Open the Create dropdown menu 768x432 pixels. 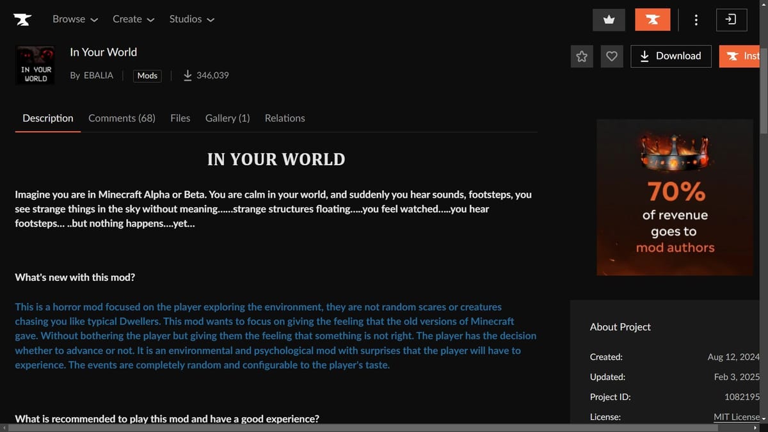pos(132,19)
